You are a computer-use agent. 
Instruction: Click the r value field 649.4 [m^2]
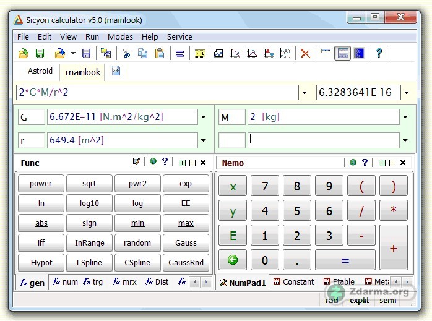click(x=123, y=140)
